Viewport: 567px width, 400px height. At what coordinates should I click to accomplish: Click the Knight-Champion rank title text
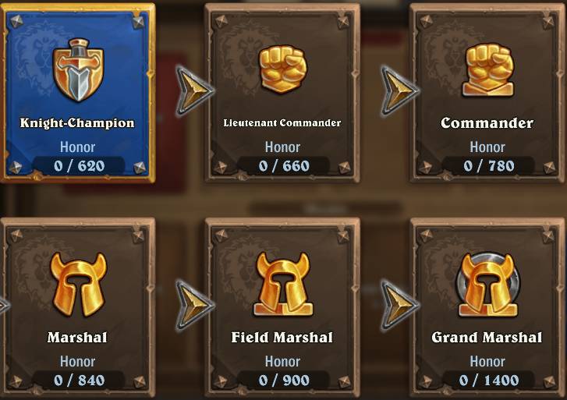(77, 123)
